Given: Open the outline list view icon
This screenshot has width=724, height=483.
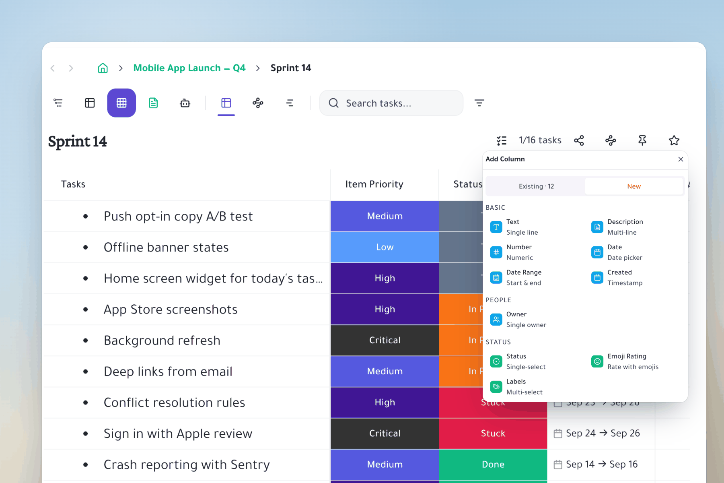Looking at the screenshot, I should click(58, 103).
